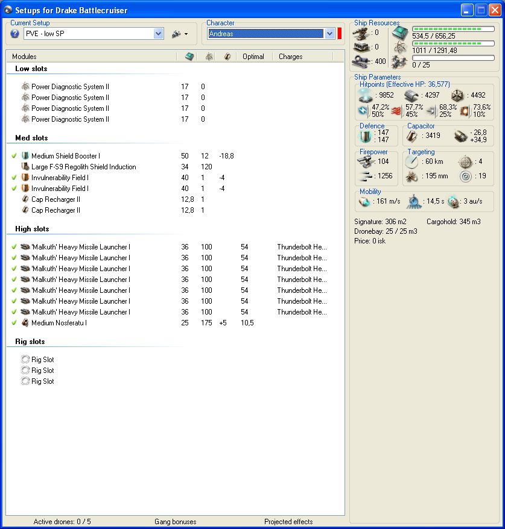Click the targeting range icon
The width and height of the screenshot is (505, 529).
pos(411,161)
